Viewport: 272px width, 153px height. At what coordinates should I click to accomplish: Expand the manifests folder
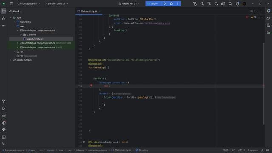pos(14,22)
